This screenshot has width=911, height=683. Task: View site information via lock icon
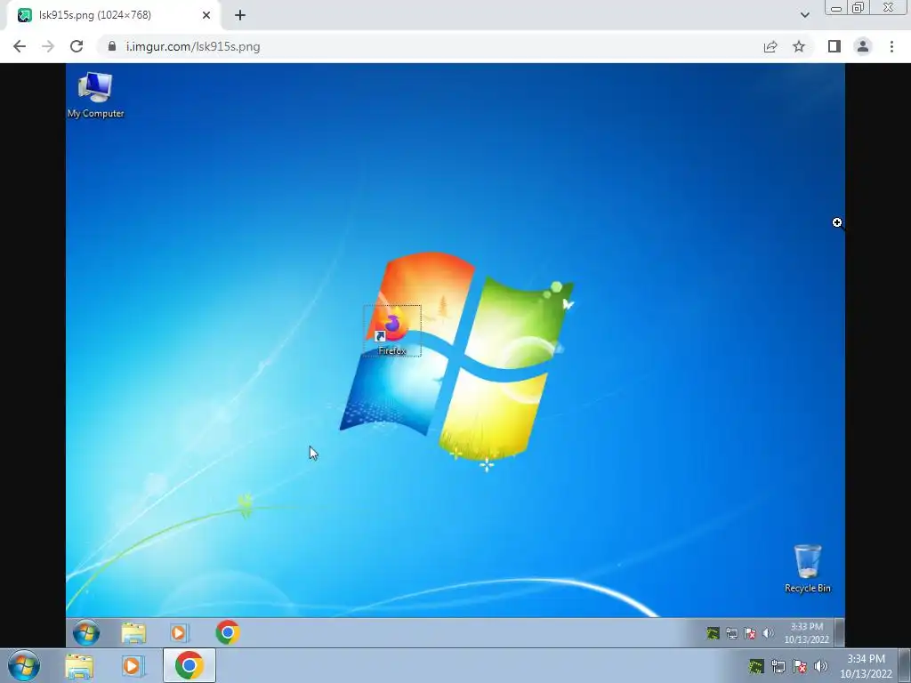111,46
